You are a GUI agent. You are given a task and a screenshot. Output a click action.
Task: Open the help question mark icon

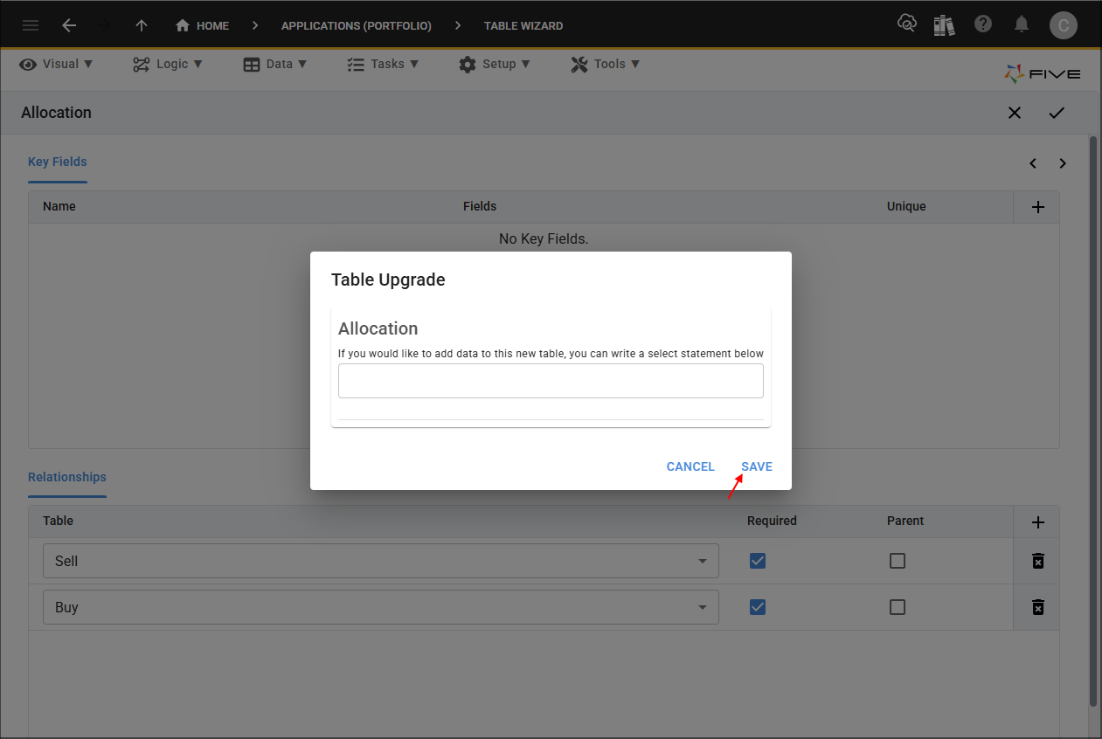point(983,24)
